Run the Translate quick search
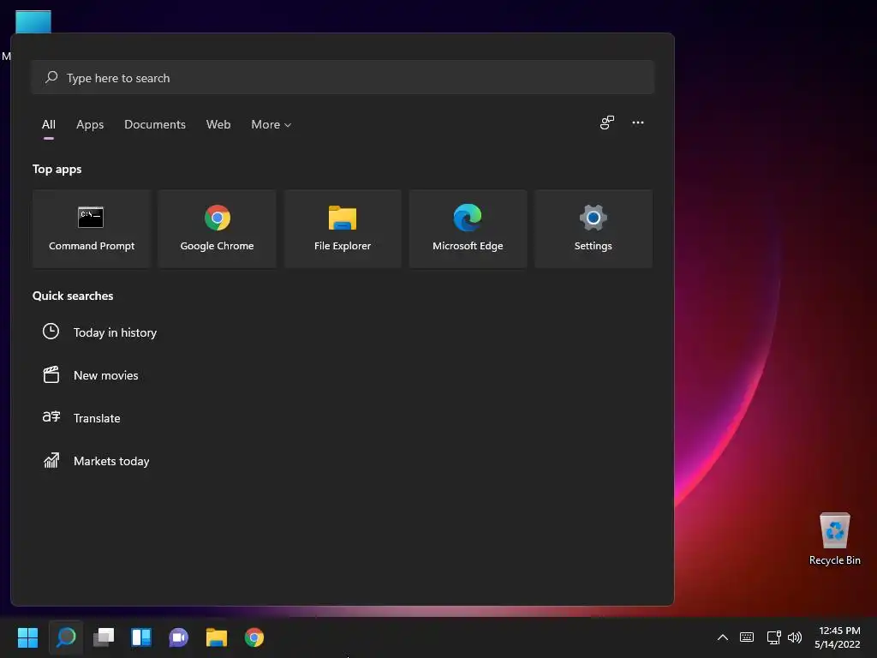Image resolution: width=877 pixels, height=658 pixels. 97,418
